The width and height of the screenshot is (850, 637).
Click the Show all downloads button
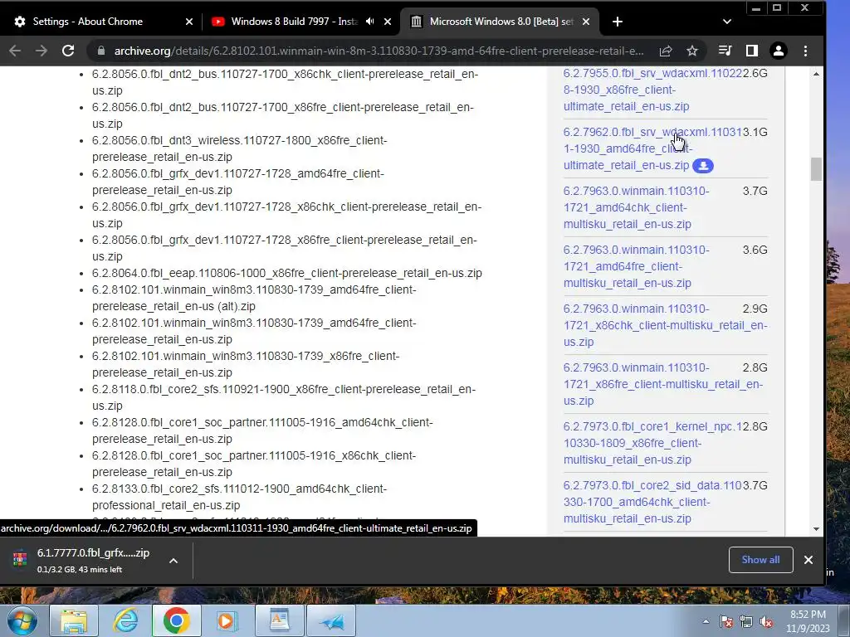pyautogui.click(x=760, y=560)
